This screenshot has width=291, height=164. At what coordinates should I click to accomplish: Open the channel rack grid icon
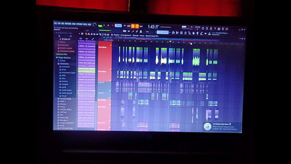pyautogui.click(x=181, y=33)
